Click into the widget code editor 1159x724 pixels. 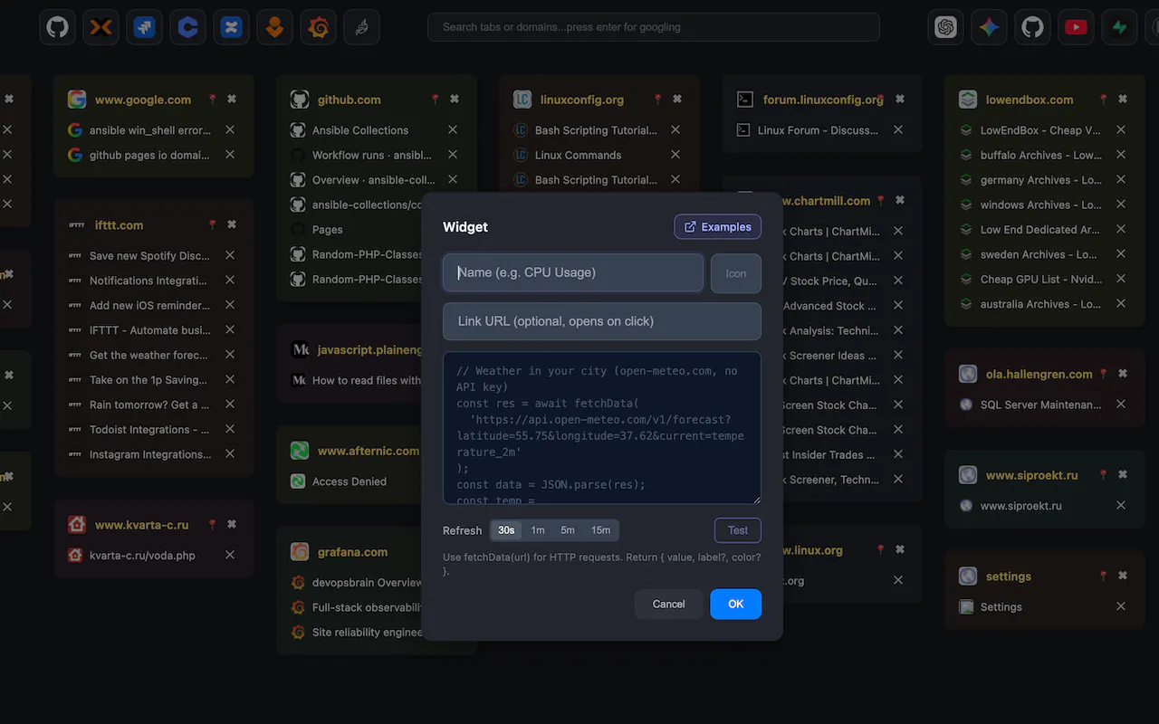click(x=602, y=428)
